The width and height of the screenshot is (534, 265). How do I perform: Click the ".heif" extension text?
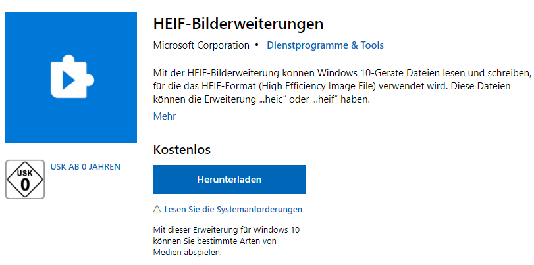pyautogui.click(x=354, y=100)
